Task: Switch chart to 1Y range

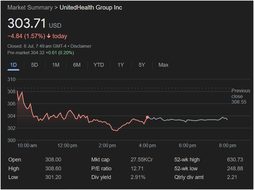Action: (x=121, y=65)
